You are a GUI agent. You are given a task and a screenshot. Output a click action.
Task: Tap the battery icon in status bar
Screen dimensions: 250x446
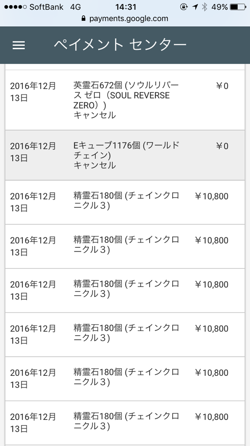coord(238,7)
